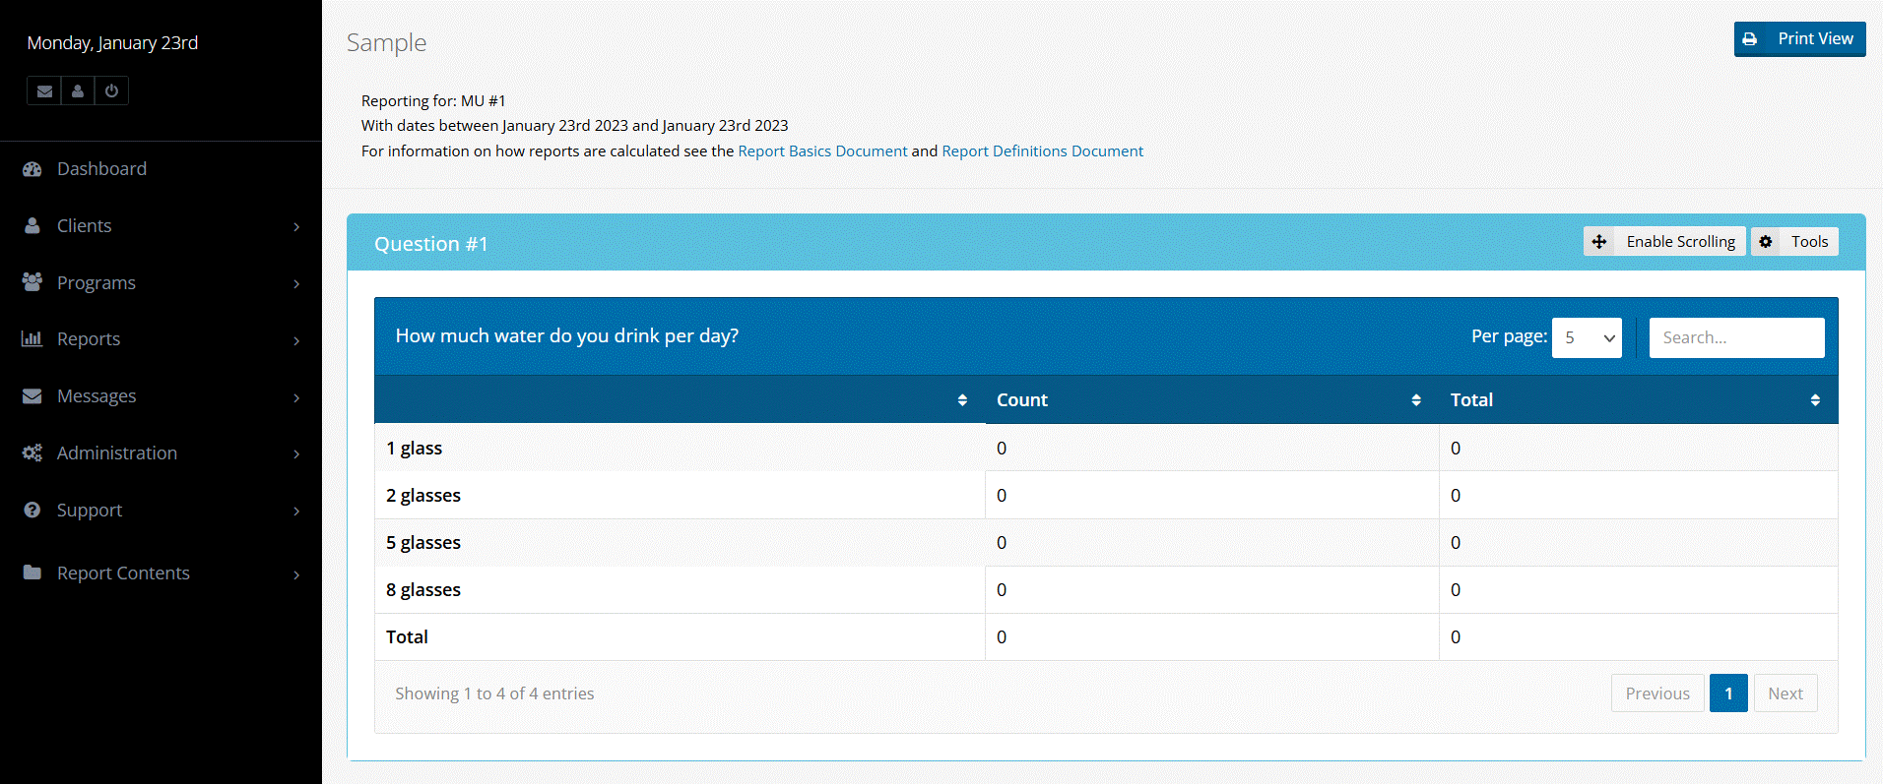The height and width of the screenshot is (784, 1883).
Task: Sort by the Count column arrows
Action: tap(1415, 400)
